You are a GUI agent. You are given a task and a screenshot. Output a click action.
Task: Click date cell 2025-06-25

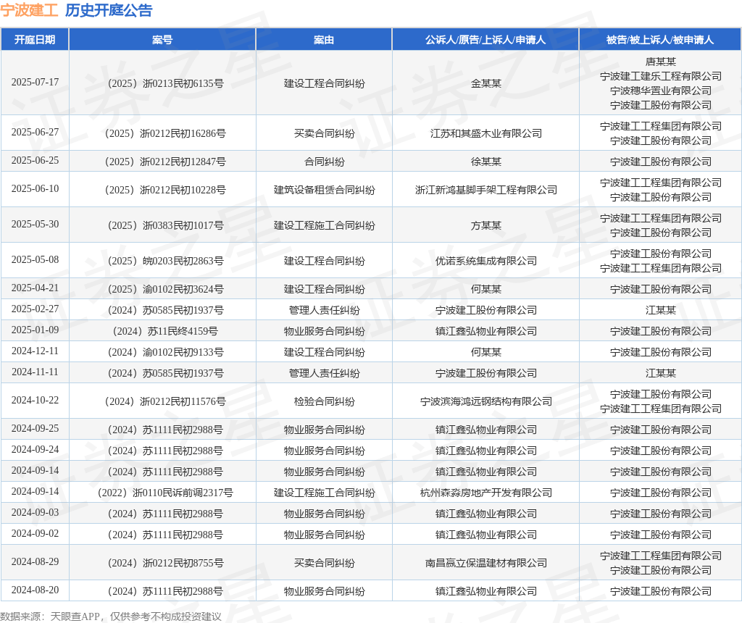(35, 161)
